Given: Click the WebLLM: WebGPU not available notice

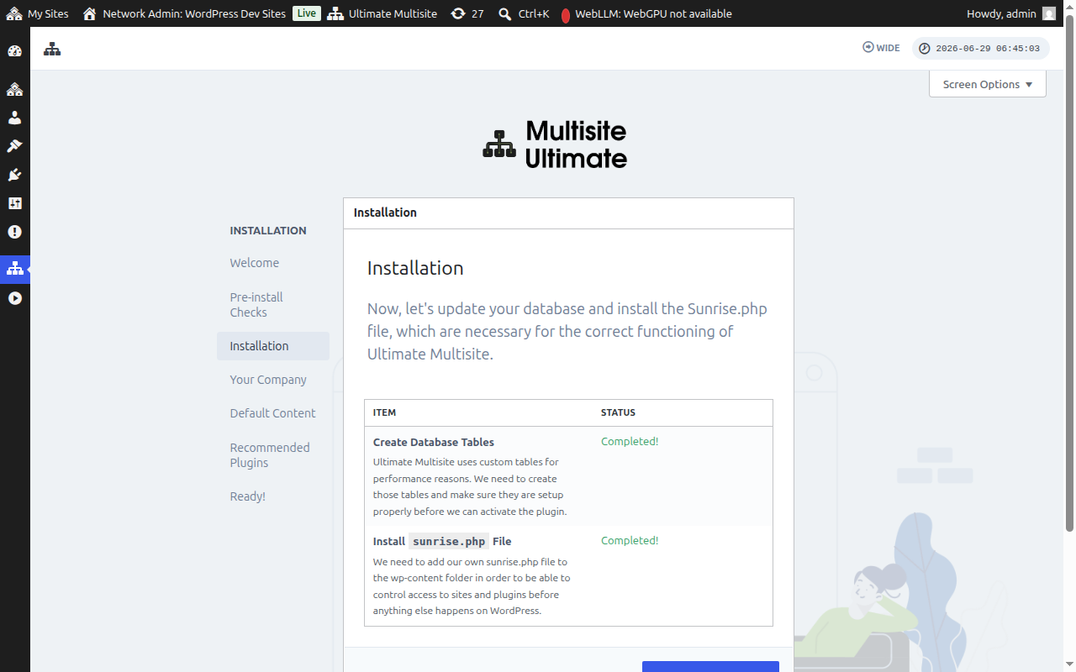Looking at the screenshot, I should tap(653, 13).
